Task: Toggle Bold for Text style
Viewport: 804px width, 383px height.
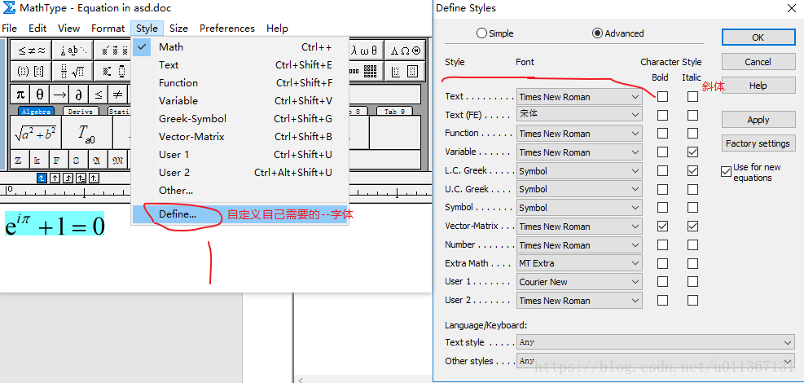Action: 662,96
